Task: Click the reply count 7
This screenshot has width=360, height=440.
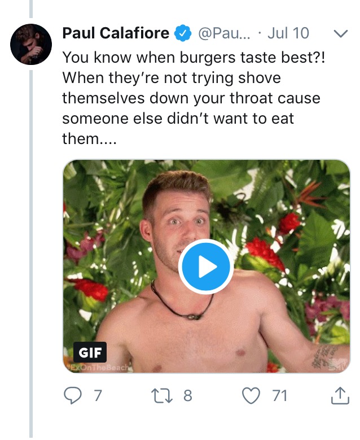Action: point(97,396)
